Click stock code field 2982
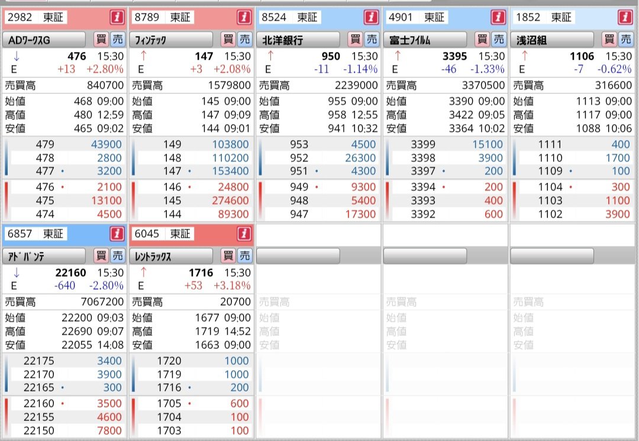639x441 pixels. point(20,18)
